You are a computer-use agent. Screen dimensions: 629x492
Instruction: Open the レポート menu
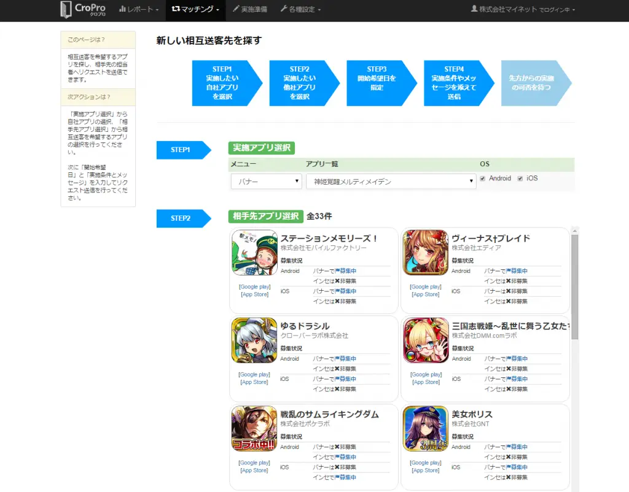pos(139,9)
